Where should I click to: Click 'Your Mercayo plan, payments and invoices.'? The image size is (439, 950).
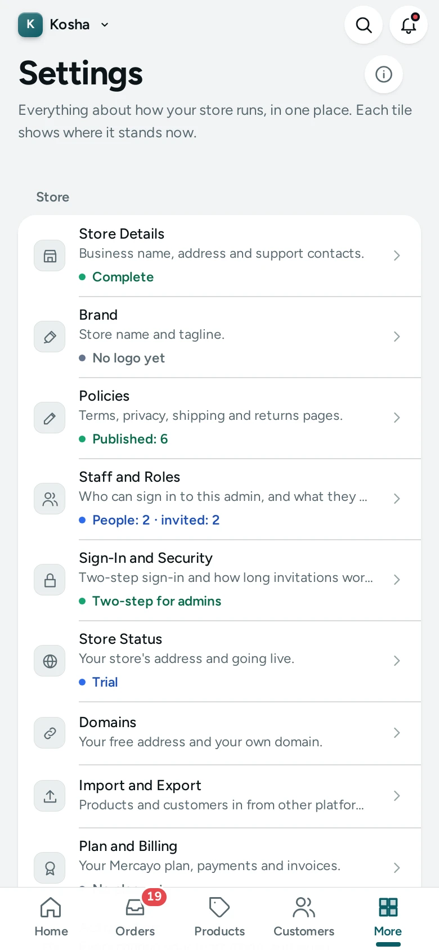click(x=209, y=866)
